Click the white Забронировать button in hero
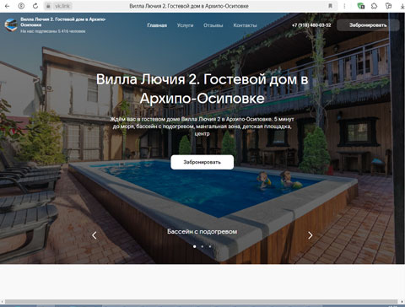Screen dimensions: 405x307 pos(202,162)
